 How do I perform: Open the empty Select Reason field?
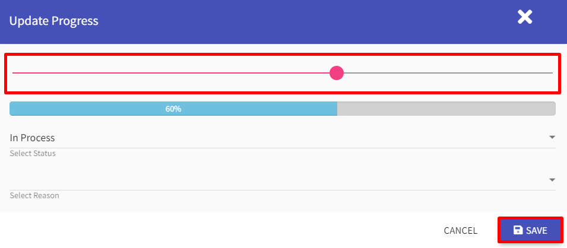coord(283,180)
